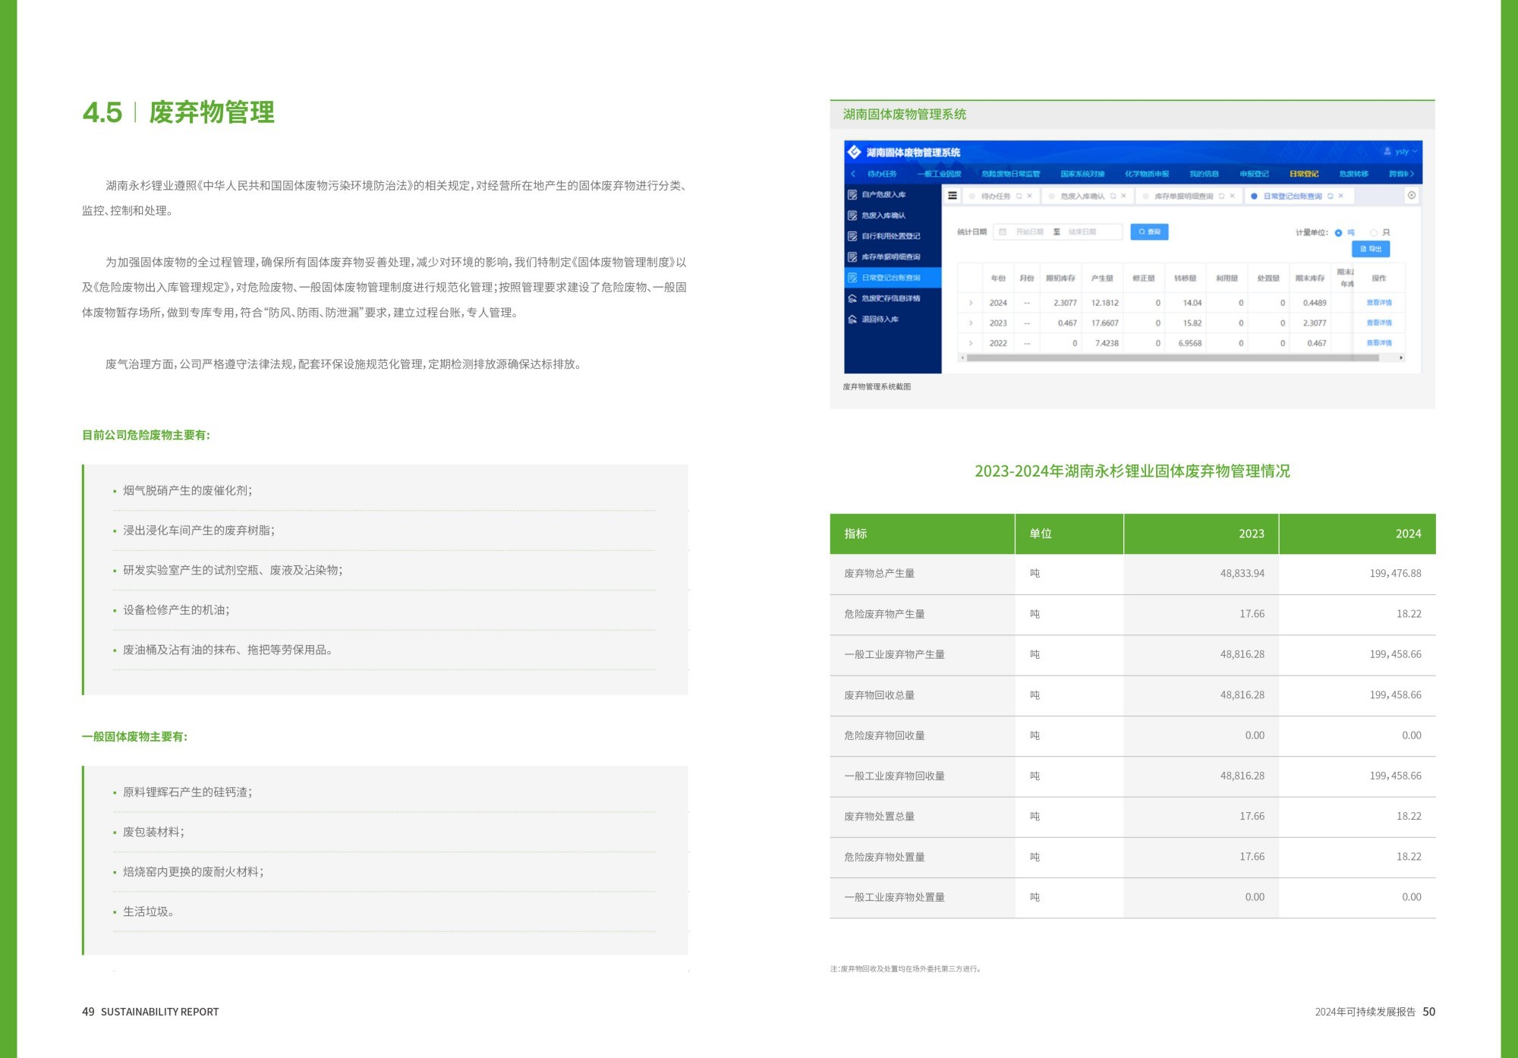Viewport: 1518px width, 1058px height.
Task: Close the 日常登记台账查询 tab
Action: click(x=1341, y=196)
